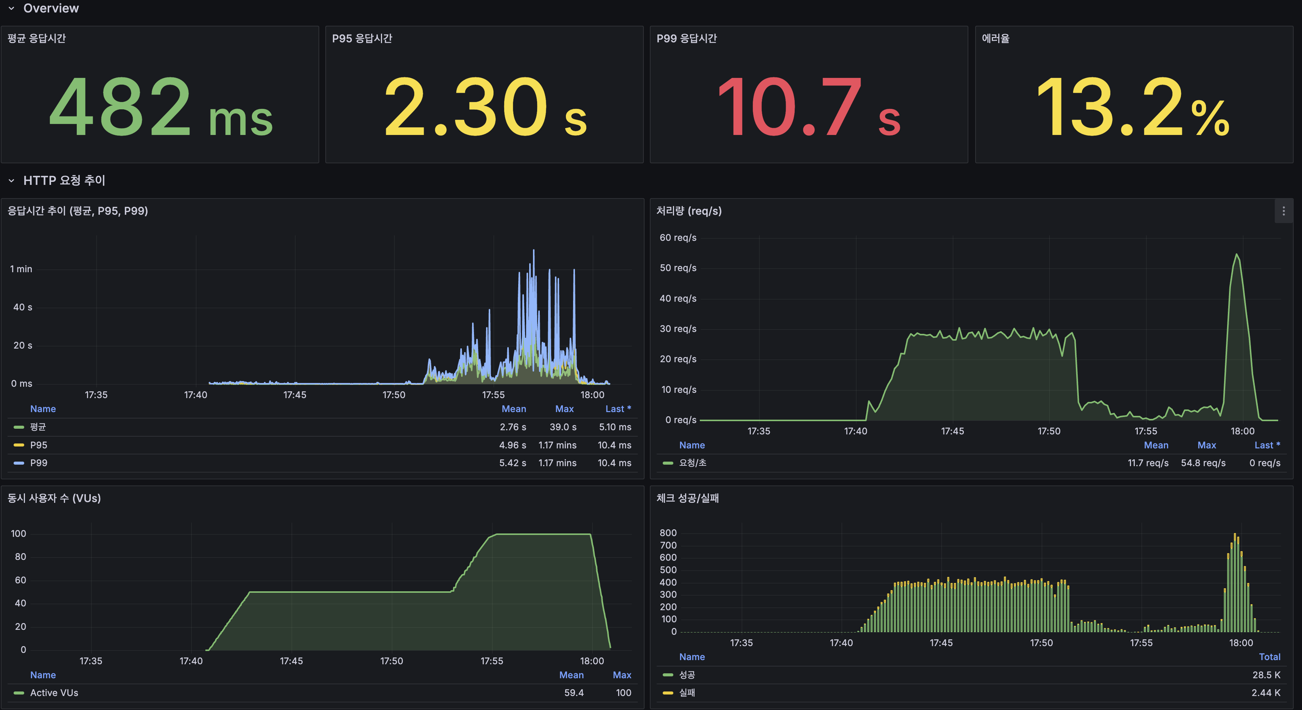The width and height of the screenshot is (1302, 710).
Task: Click the Total column header in check legend
Action: coord(1270,656)
